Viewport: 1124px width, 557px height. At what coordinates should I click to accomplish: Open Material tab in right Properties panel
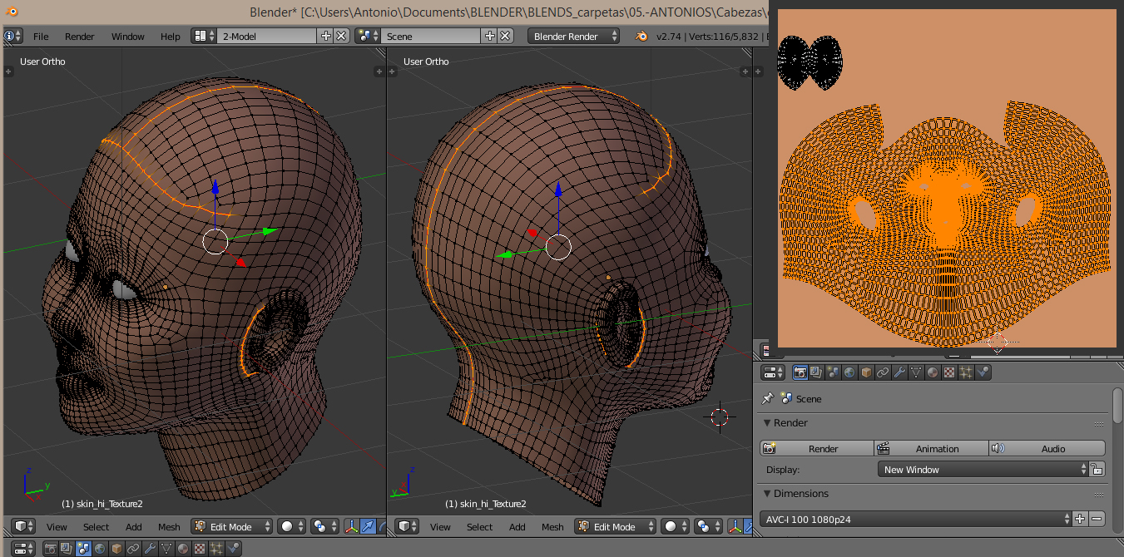[x=933, y=372]
